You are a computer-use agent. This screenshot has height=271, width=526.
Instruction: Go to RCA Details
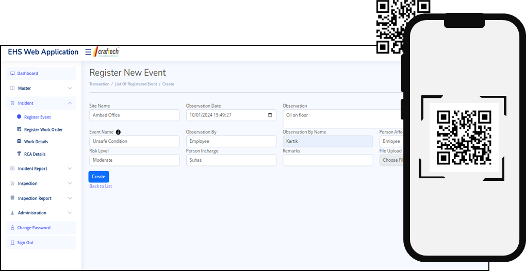coord(35,154)
